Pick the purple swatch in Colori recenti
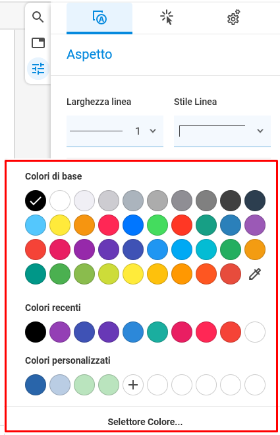280x435 pixels. [x=60, y=332]
